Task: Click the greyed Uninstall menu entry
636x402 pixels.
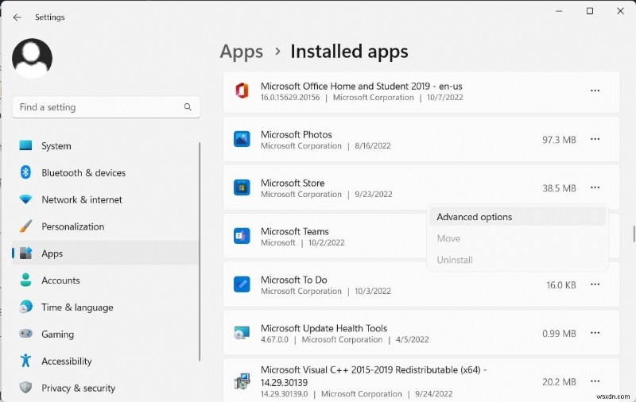Action: click(518, 260)
